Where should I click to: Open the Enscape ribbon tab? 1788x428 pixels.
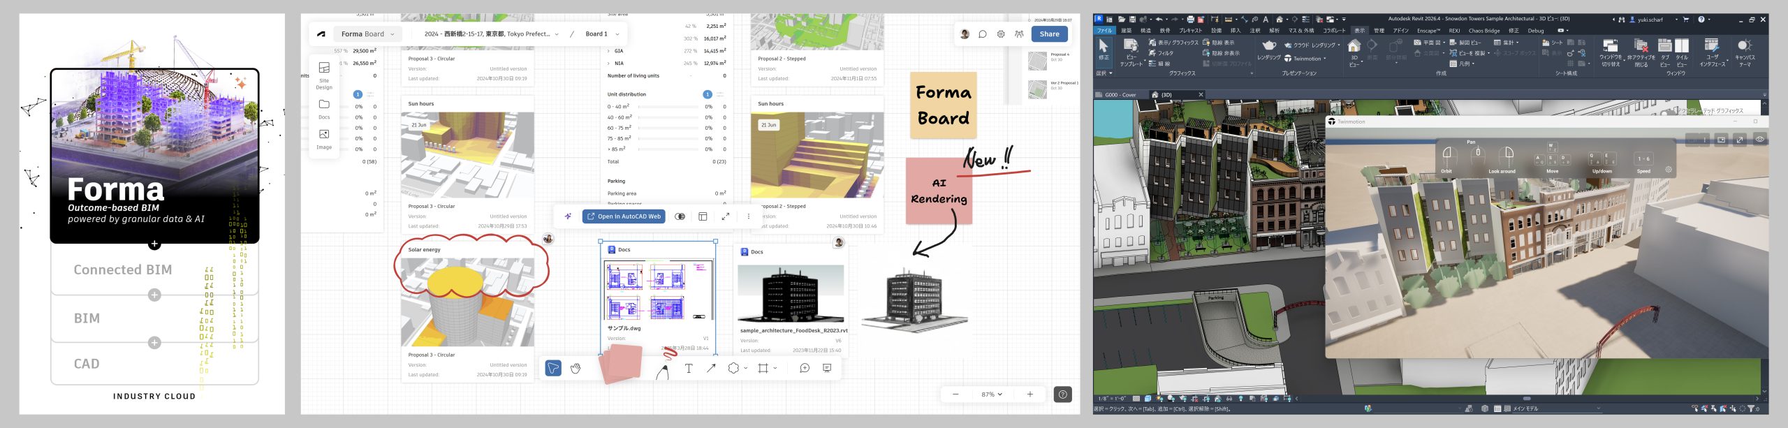[1428, 31]
